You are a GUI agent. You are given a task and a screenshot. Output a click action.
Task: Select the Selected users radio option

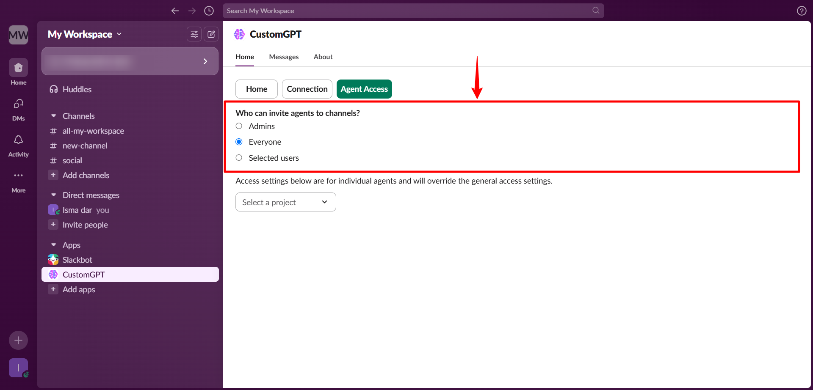pyautogui.click(x=239, y=158)
